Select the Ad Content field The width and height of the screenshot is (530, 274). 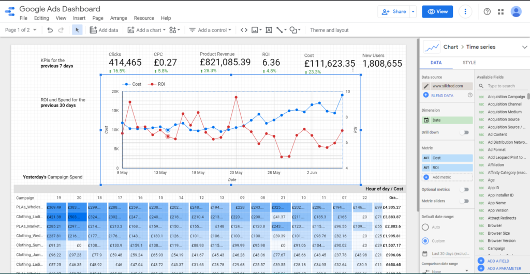tap(497, 134)
